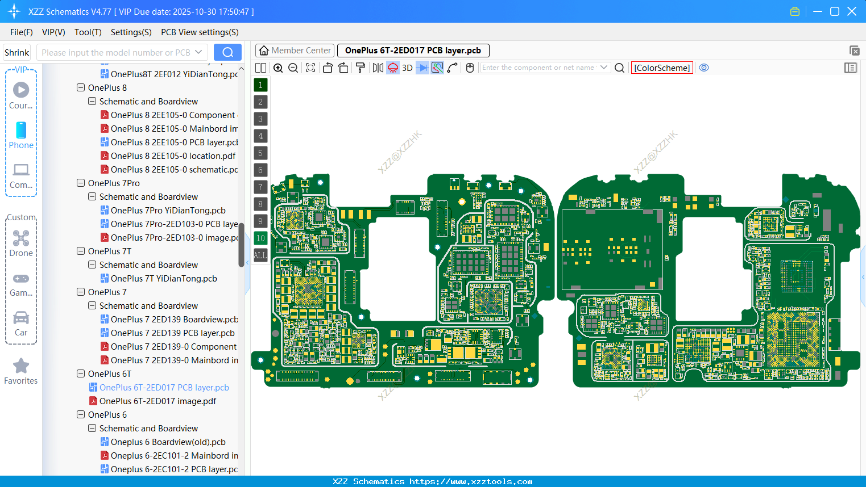Select the OnePlus 6T-2ED017 PCB layer.pcb tab
The image size is (866, 487).
(x=413, y=51)
